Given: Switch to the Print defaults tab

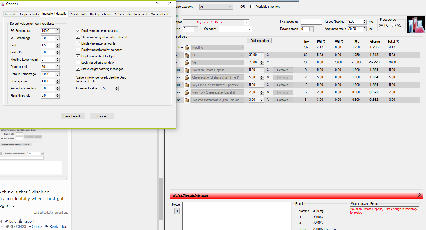Looking at the screenshot, I should (78, 14).
